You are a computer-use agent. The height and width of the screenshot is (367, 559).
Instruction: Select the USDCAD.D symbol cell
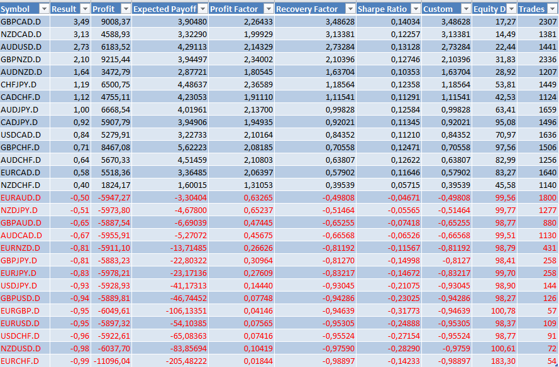pyautogui.click(x=25, y=134)
